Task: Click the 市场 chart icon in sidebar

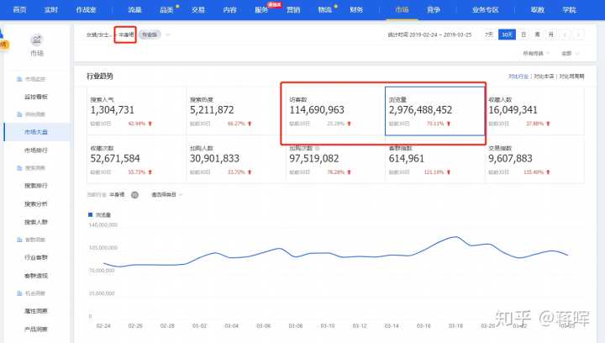Action: [36, 40]
